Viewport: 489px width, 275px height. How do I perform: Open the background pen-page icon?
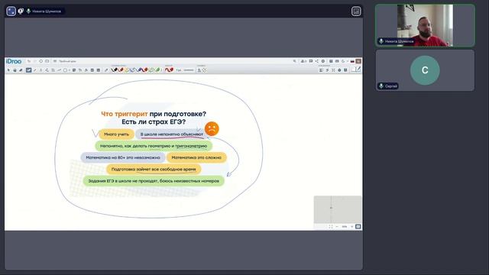pos(356,70)
